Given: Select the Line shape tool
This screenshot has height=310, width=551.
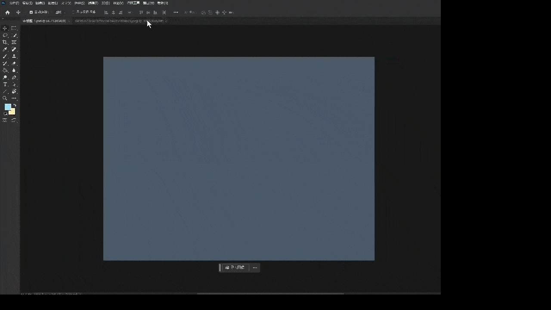Looking at the screenshot, I should coord(5,91).
